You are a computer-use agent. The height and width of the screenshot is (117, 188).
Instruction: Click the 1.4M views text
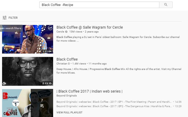[x=79, y=64]
